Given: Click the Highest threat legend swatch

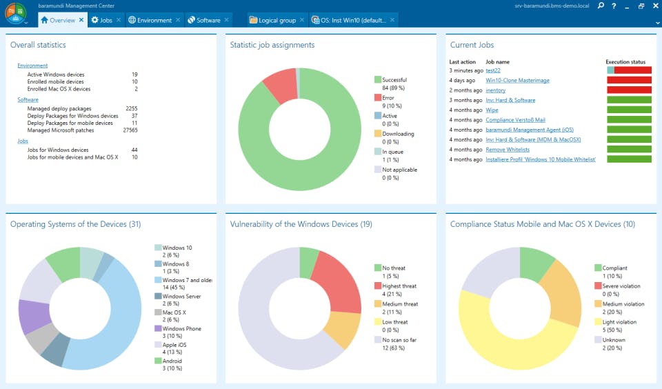Looking at the screenshot, I should click(x=378, y=286).
